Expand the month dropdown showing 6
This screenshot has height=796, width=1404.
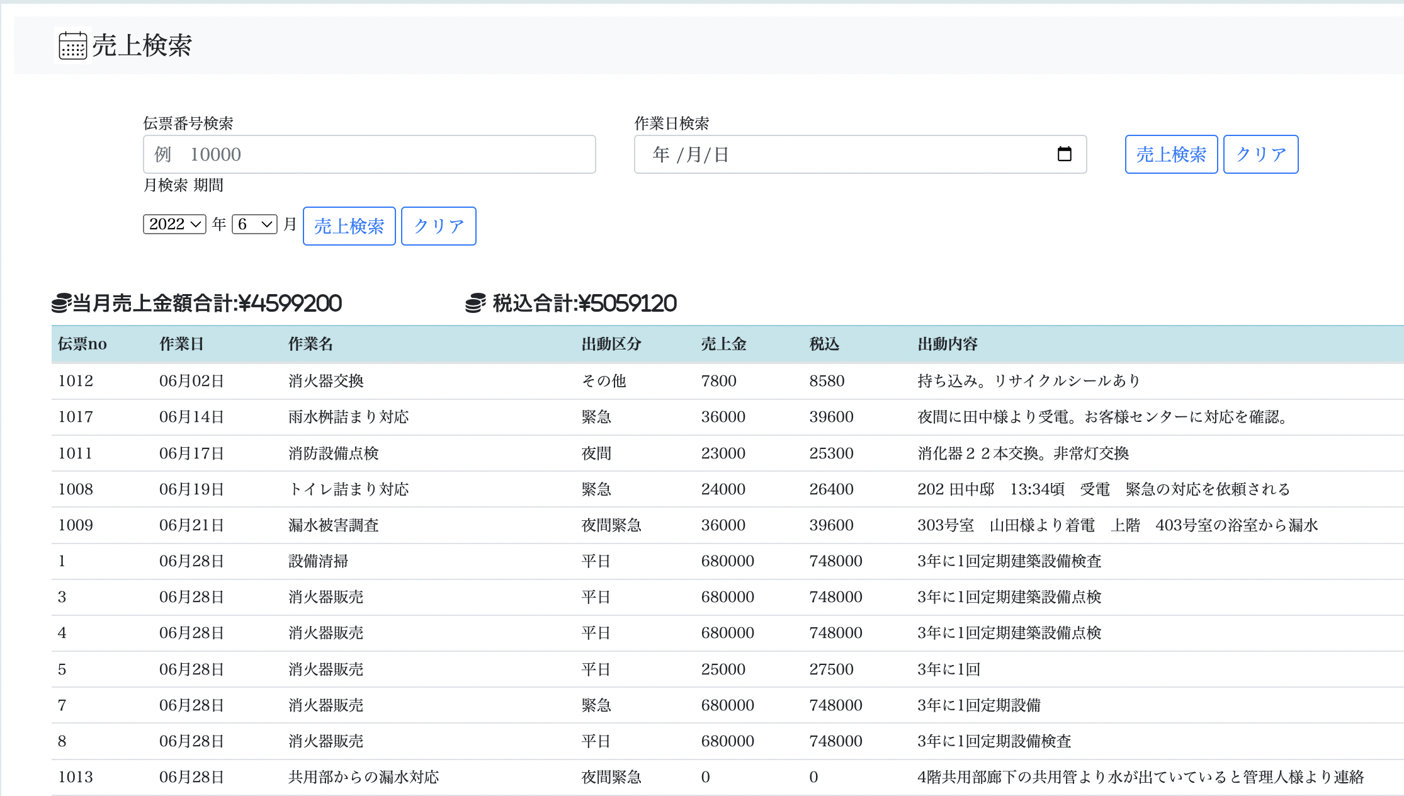coord(254,224)
